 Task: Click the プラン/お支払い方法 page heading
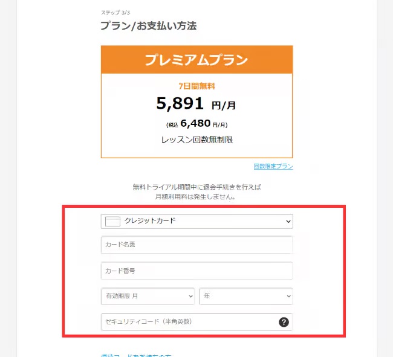[x=148, y=26]
